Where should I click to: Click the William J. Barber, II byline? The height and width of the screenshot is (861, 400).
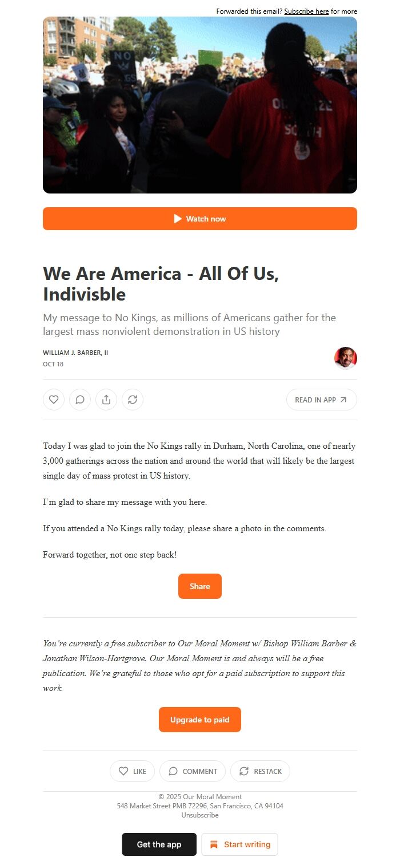coord(75,353)
